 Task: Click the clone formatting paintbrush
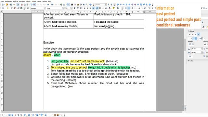[x=48, y=5]
